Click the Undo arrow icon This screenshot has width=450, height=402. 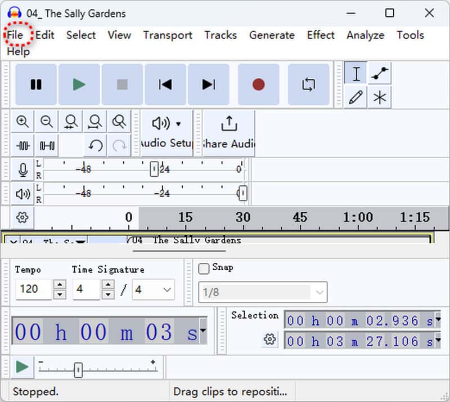point(96,146)
